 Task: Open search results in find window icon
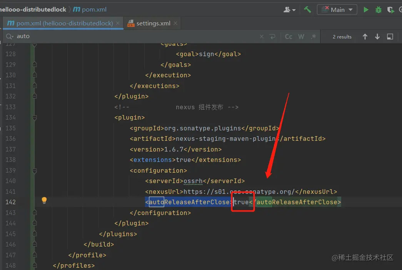[x=390, y=37]
